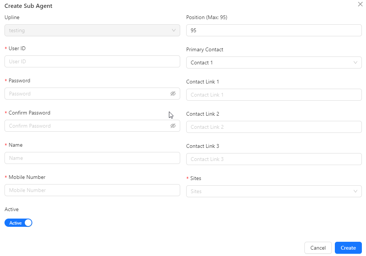Open the disabled Upline dropdown
Image resolution: width=366 pixels, height=256 pixels.
[x=92, y=30]
